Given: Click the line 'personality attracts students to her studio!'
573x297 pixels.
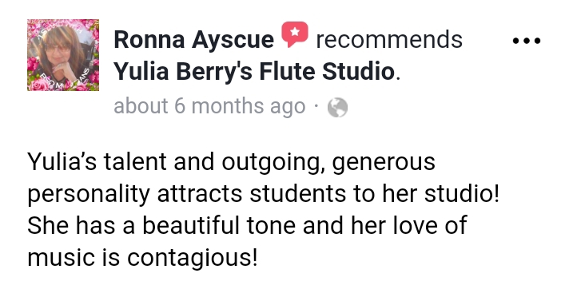Looking at the screenshot, I should point(263,193).
